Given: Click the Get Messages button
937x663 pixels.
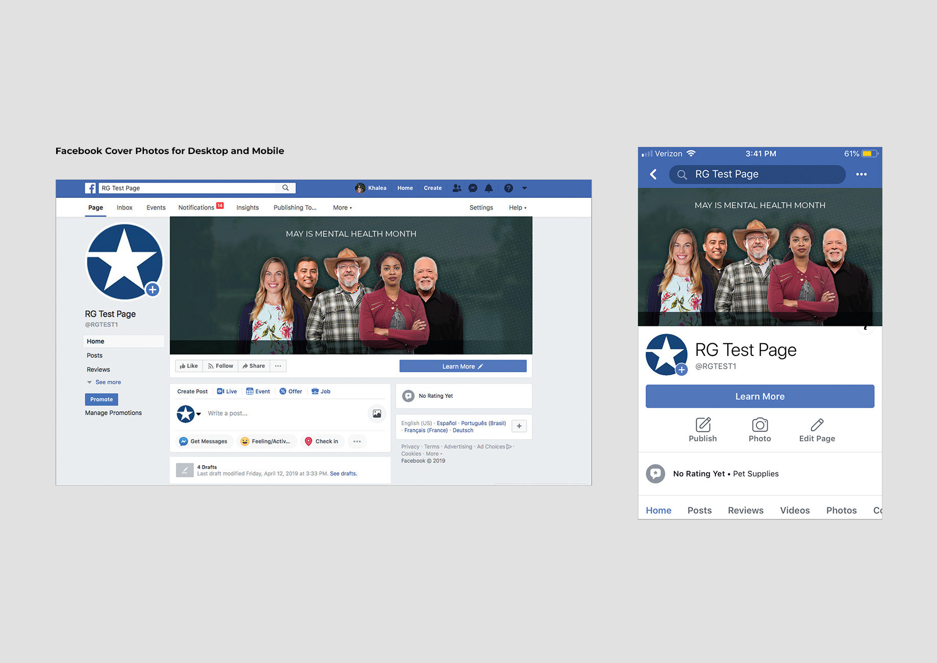Looking at the screenshot, I should [204, 442].
